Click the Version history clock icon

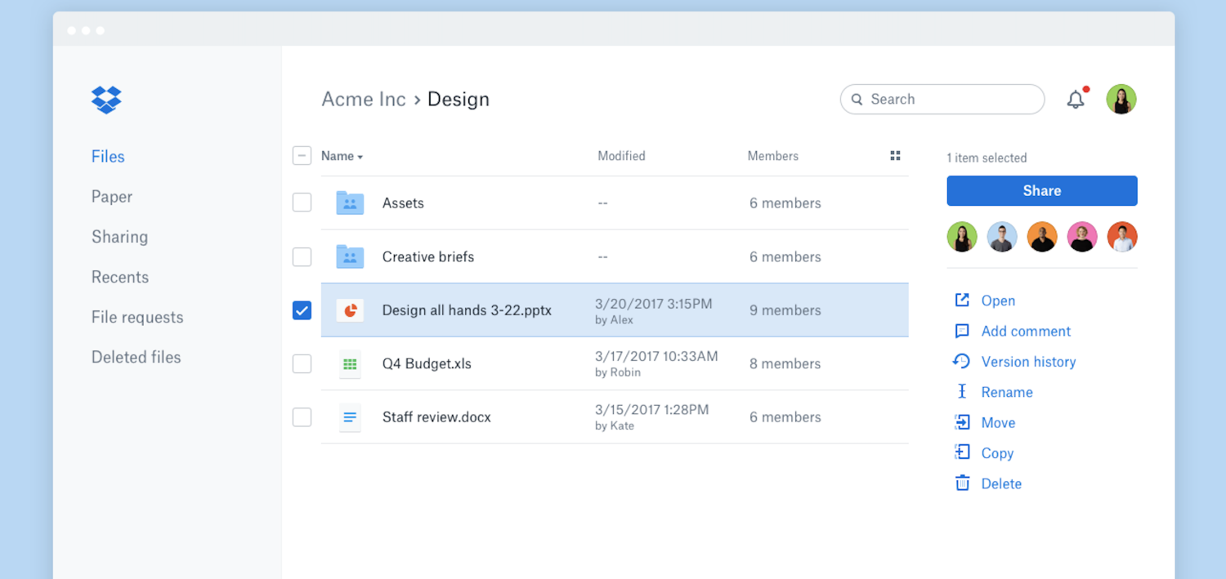point(962,362)
